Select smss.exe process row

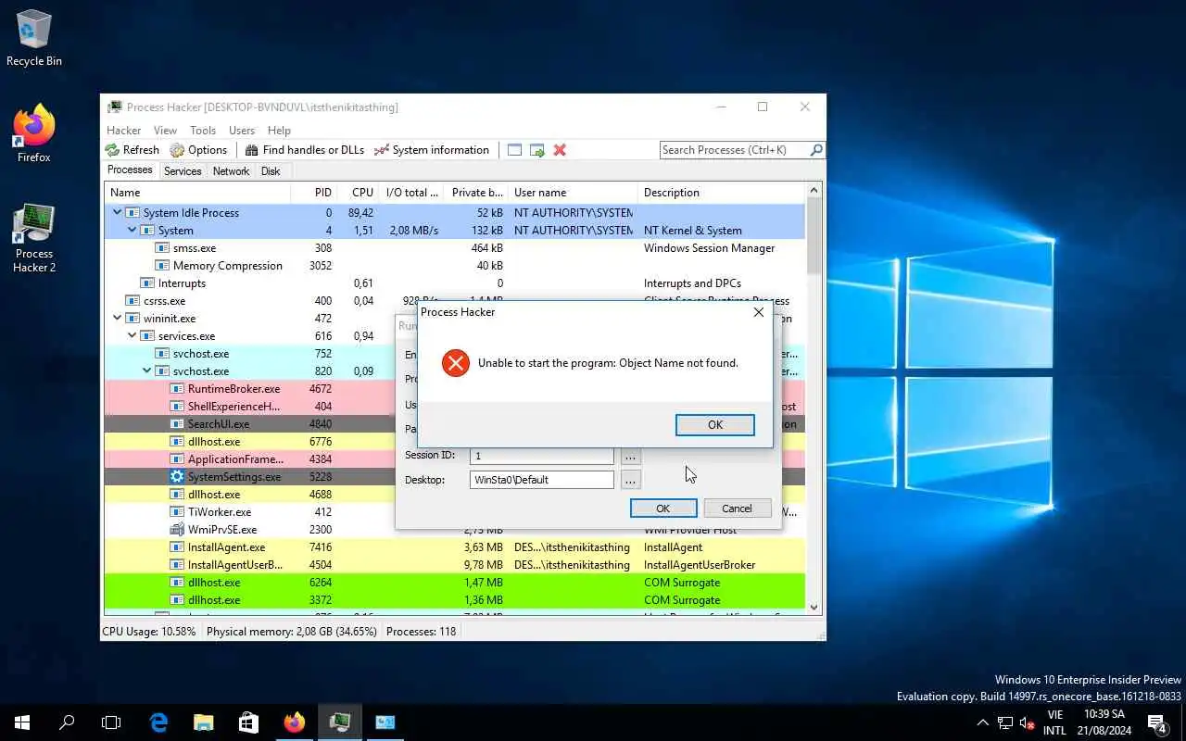(455, 247)
